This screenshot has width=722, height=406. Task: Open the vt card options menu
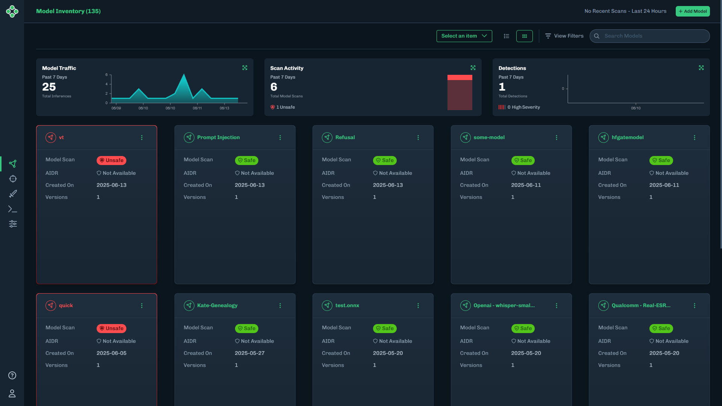(142, 138)
